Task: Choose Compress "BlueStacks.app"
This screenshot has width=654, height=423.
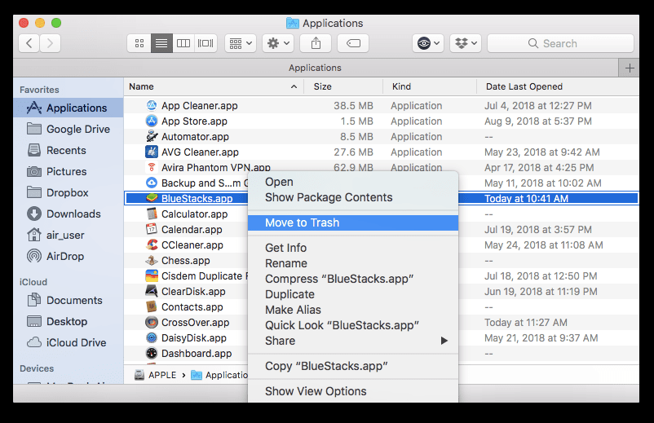Action: pos(353,279)
